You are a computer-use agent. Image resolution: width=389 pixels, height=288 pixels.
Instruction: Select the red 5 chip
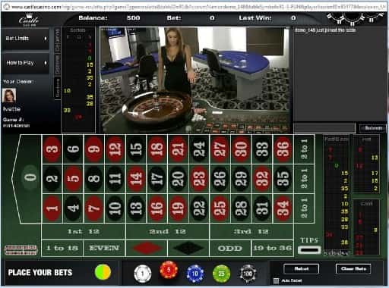pyautogui.click(x=169, y=270)
